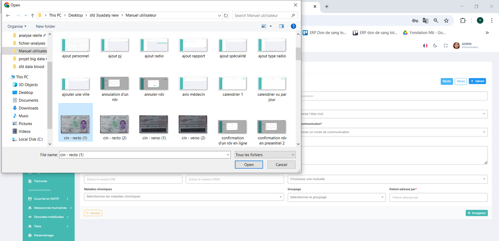
Task: Click the fullscreen icon in web app header
Action: (446, 46)
